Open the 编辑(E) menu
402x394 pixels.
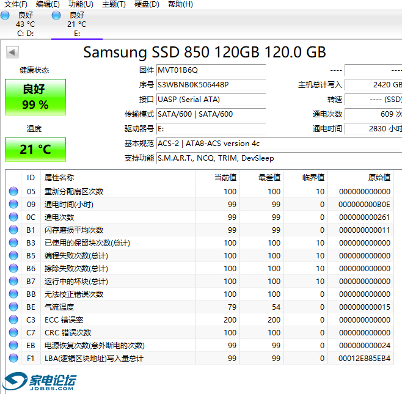point(48,4)
